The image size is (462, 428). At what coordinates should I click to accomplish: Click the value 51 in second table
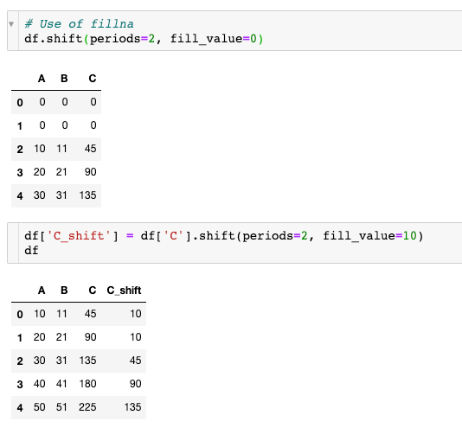pos(61,407)
